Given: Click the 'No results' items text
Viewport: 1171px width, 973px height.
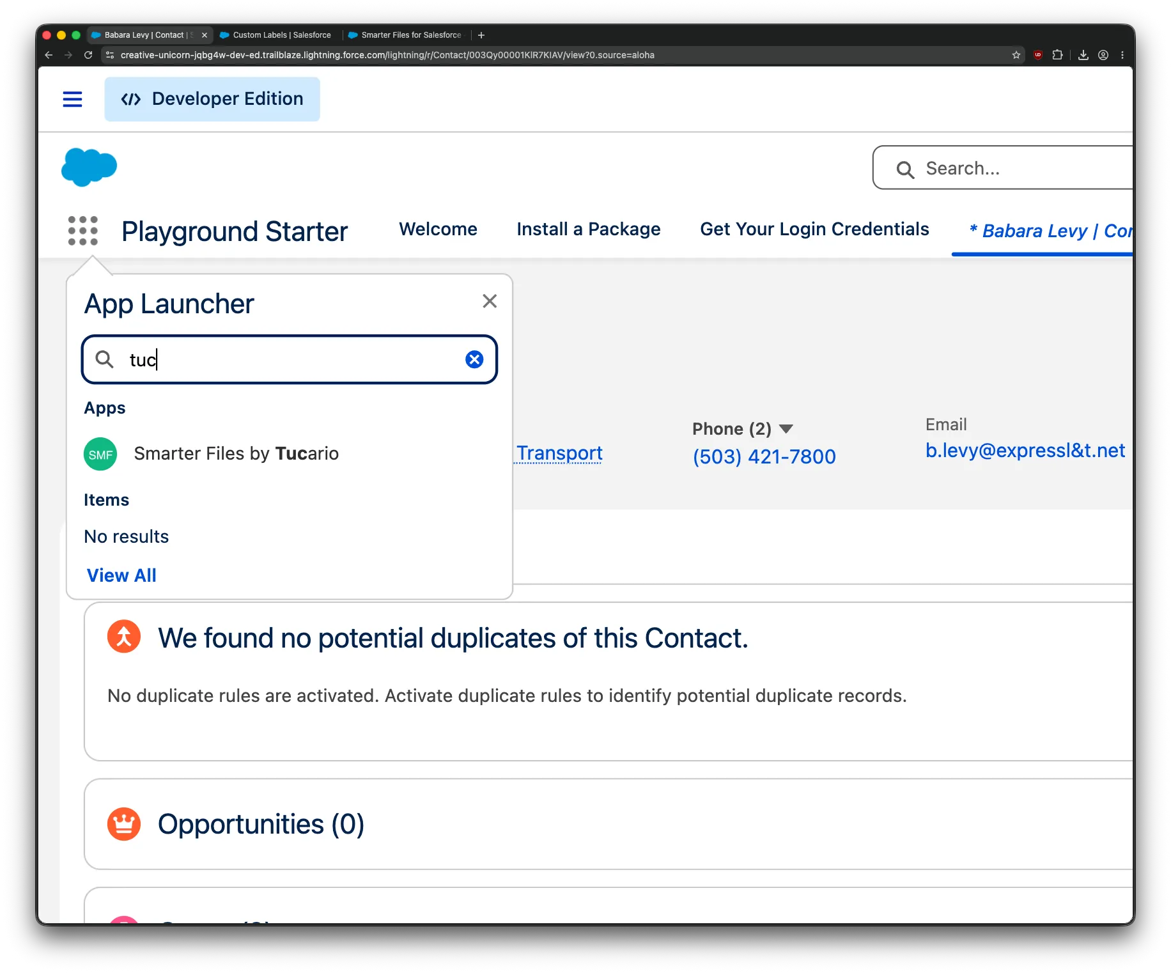Looking at the screenshot, I should point(127,536).
